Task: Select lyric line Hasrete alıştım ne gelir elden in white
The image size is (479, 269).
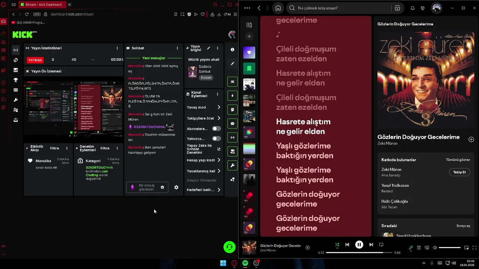Action: click(303, 126)
